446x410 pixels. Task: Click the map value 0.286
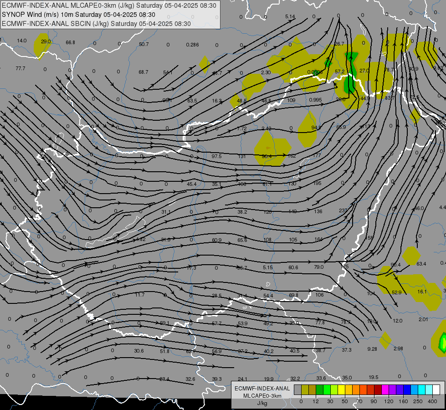(x=192, y=45)
